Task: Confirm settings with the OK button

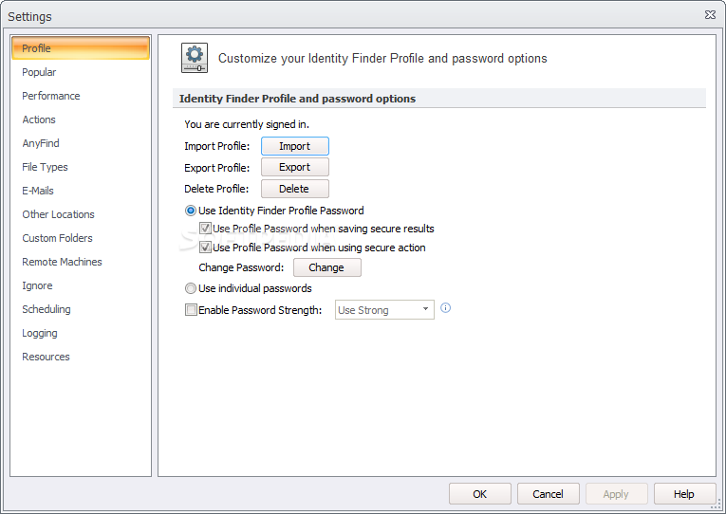Action: 479,494
